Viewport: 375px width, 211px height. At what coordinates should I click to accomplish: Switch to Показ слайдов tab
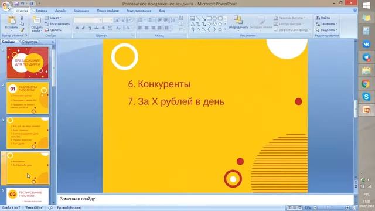tap(108, 11)
